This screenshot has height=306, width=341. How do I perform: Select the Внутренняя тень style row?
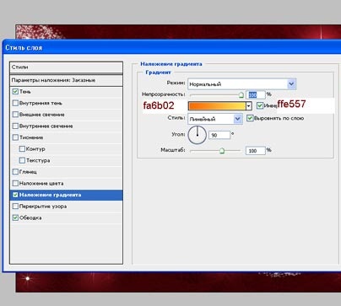[67, 103]
